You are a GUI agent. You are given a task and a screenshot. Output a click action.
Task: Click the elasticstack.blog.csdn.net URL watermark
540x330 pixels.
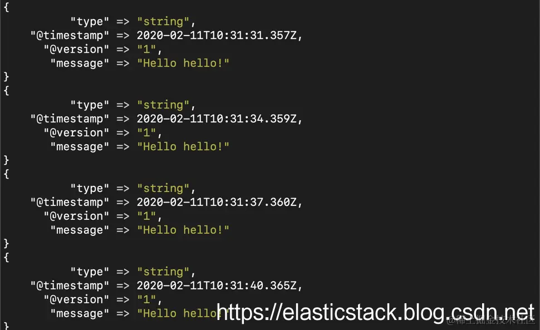[375, 313]
